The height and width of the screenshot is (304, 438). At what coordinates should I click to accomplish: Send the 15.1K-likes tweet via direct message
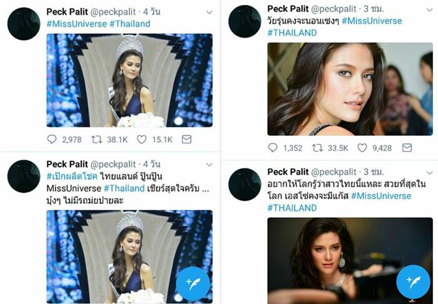[186, 139]
